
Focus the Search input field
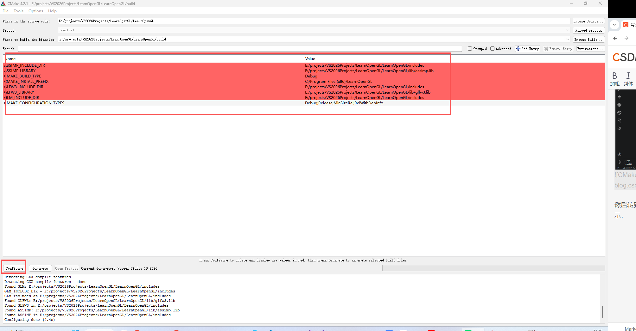(x=240, y=49)
